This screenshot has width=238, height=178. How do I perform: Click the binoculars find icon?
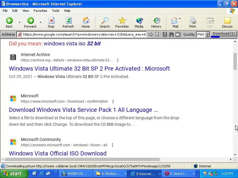click(x=171, y=34)
